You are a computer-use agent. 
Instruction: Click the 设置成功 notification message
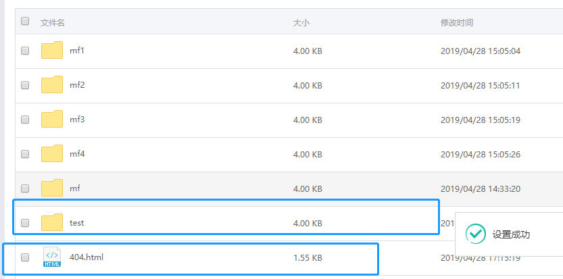(511, 234)
